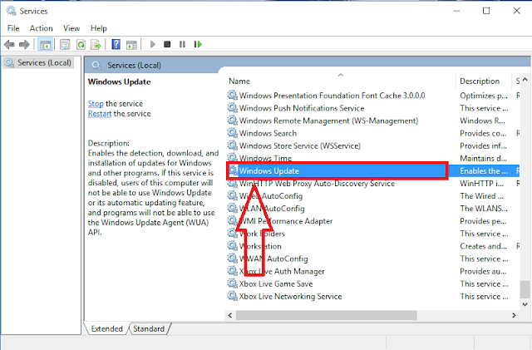Open the View menu

point(71,28)
